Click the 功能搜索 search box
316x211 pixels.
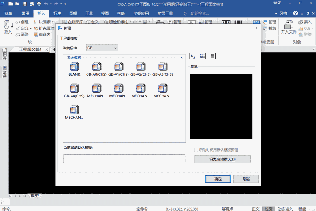coord(199,13)
